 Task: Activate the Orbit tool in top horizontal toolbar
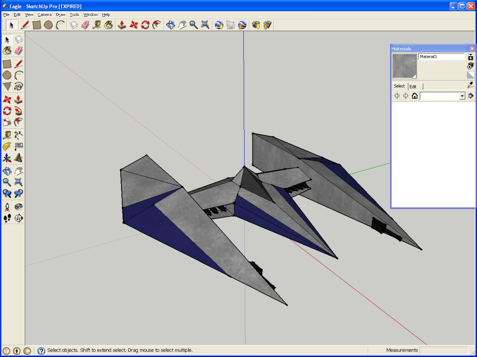click(x=170, y=25)
